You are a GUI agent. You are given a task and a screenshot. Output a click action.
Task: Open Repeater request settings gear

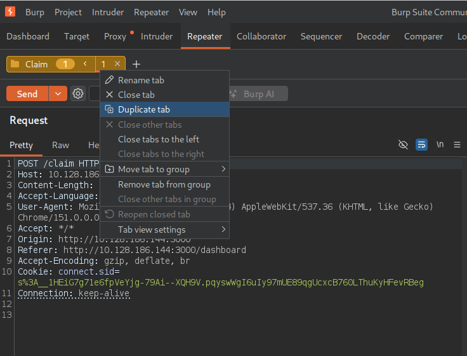[x=78, y=93]
